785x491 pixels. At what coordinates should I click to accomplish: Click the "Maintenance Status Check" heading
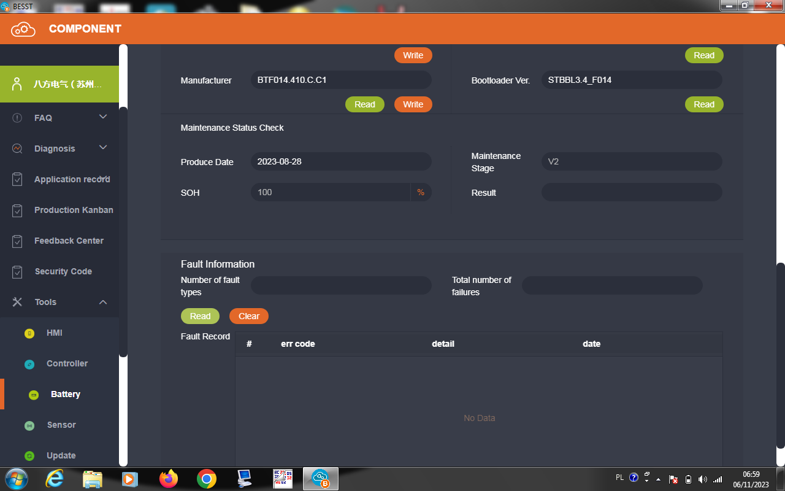232,128
